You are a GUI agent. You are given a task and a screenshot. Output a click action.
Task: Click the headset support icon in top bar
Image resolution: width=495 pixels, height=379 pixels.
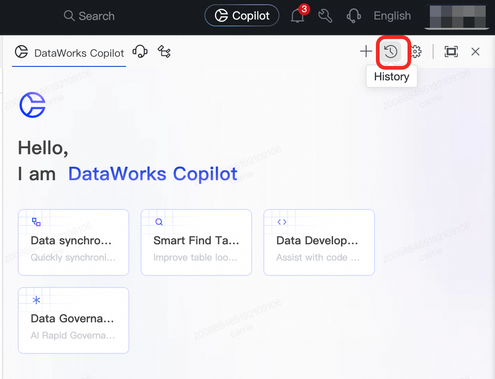[354, 16]
